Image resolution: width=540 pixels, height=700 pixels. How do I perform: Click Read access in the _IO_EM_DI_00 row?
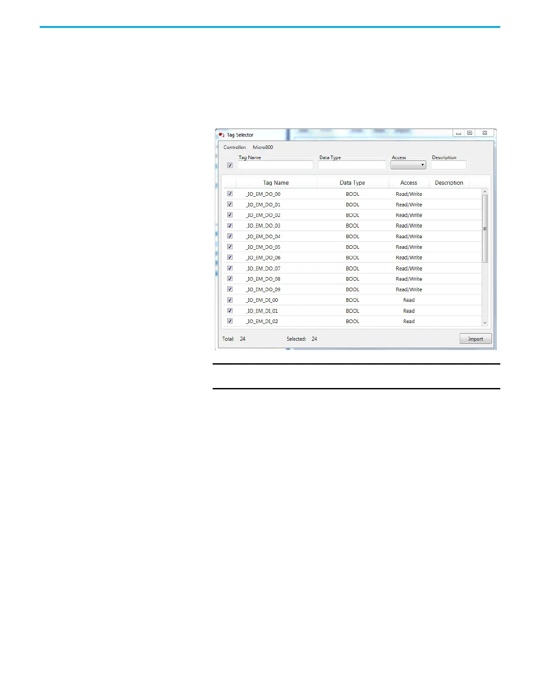point(409,300)
